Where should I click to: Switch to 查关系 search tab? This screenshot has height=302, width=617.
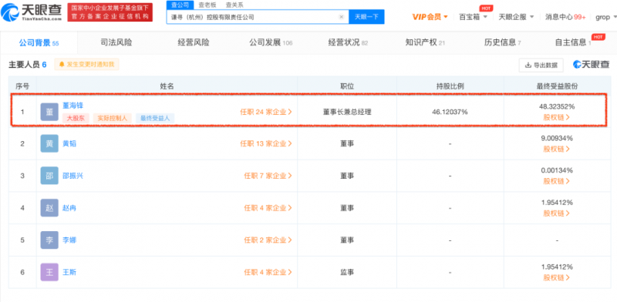tap(234, 5)
